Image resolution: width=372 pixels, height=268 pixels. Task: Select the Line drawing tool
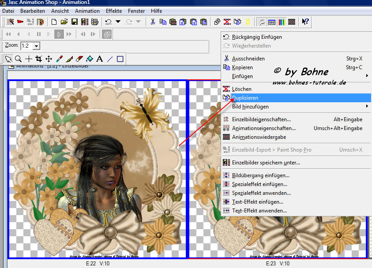[x=110, y=59]
